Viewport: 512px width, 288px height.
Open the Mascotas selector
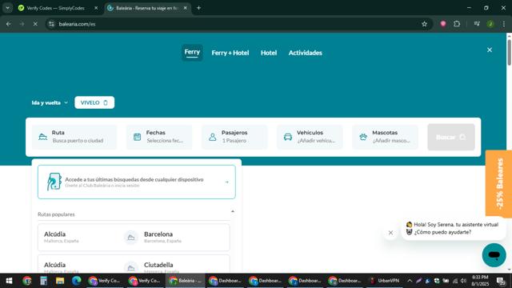click(x=386, y=137)
